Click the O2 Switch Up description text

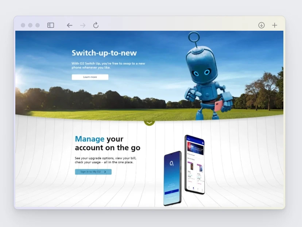tap(108, 65)
